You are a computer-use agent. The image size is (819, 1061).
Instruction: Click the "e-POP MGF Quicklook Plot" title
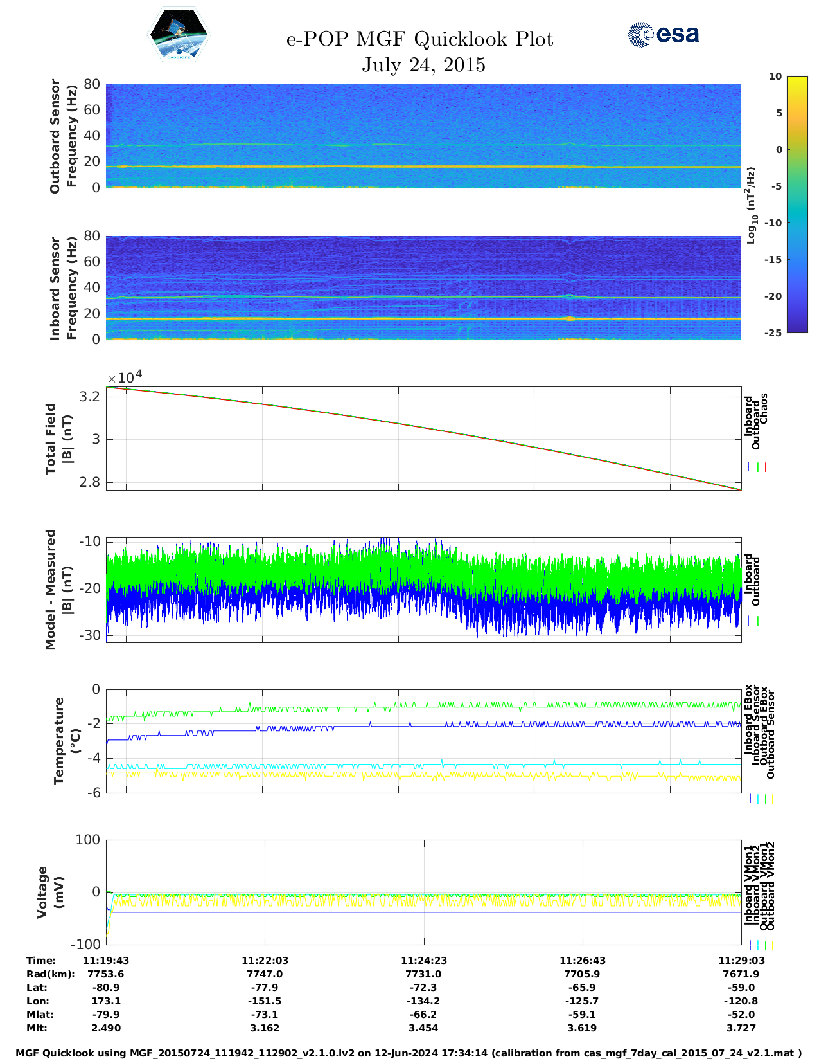tap(419, 39)
